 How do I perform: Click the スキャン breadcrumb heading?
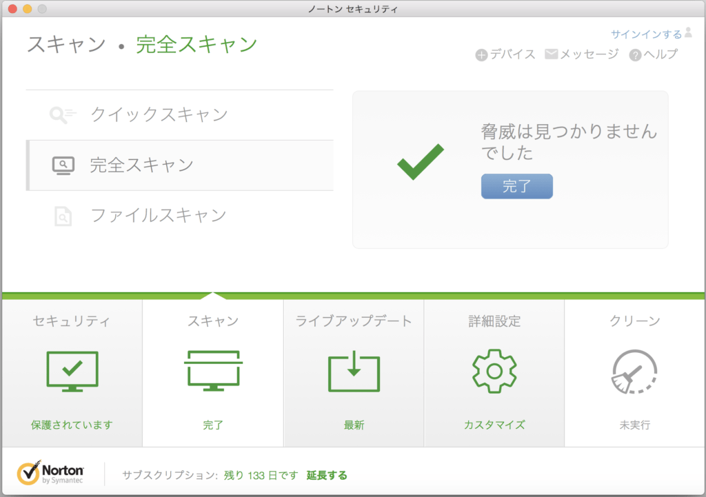coord(66,45)
